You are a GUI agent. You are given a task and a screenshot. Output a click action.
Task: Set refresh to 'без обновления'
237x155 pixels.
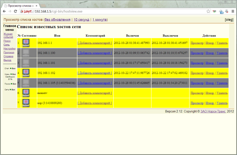pos(58,20)
